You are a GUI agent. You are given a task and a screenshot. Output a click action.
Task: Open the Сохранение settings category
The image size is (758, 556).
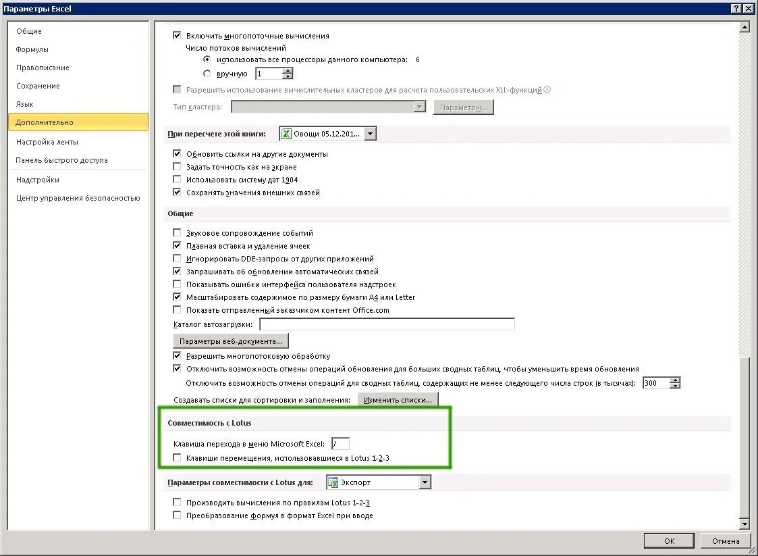tap(78, 86)
